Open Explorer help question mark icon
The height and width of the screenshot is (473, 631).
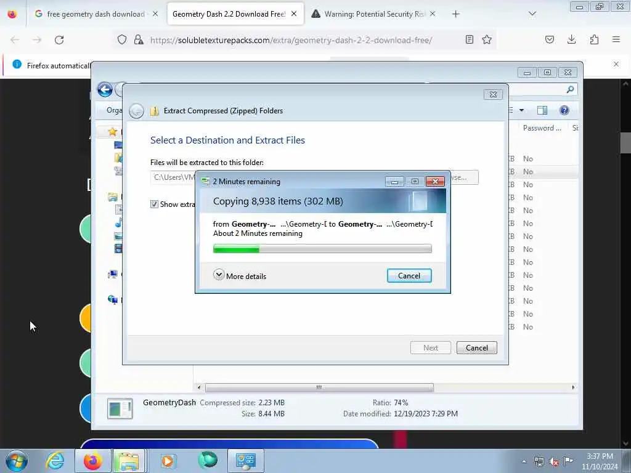564,110
